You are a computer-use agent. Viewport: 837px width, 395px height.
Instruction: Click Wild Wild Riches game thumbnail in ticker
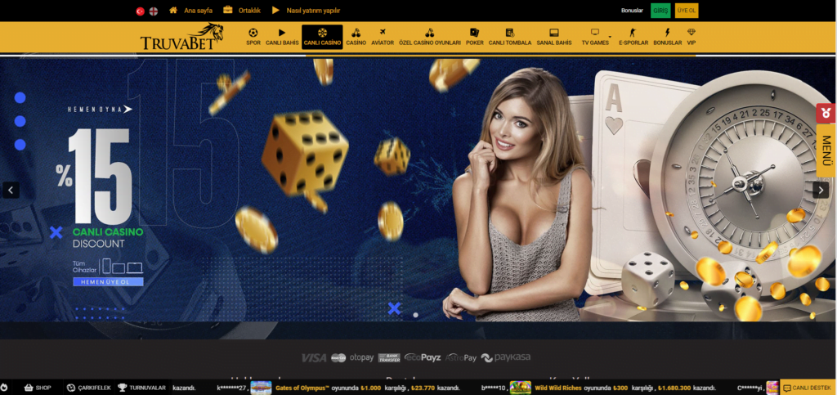pos(521,388)
